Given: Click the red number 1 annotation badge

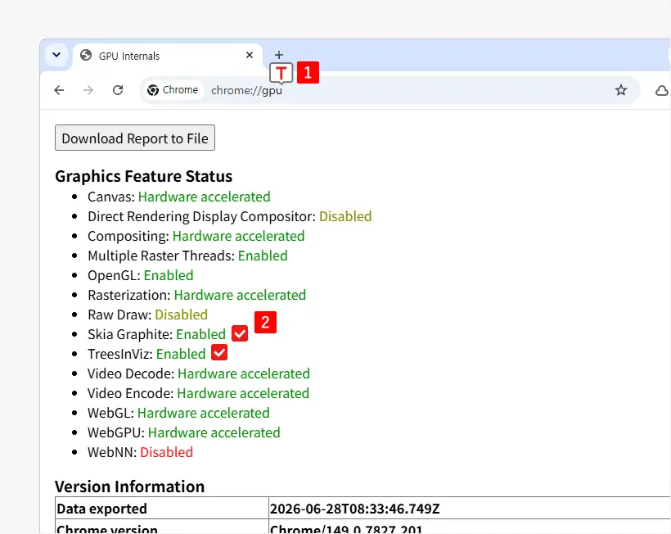Looking at the screenshot, I should (x=308, y=72).
